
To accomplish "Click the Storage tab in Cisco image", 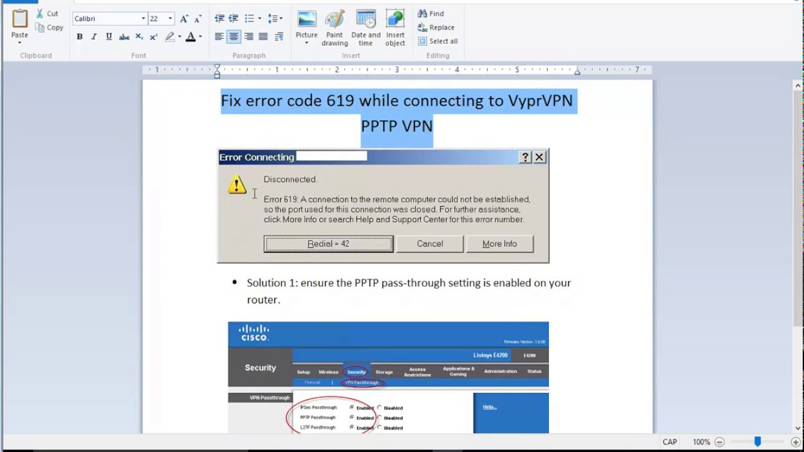I will pyautogui.click(x=384, y=372).
